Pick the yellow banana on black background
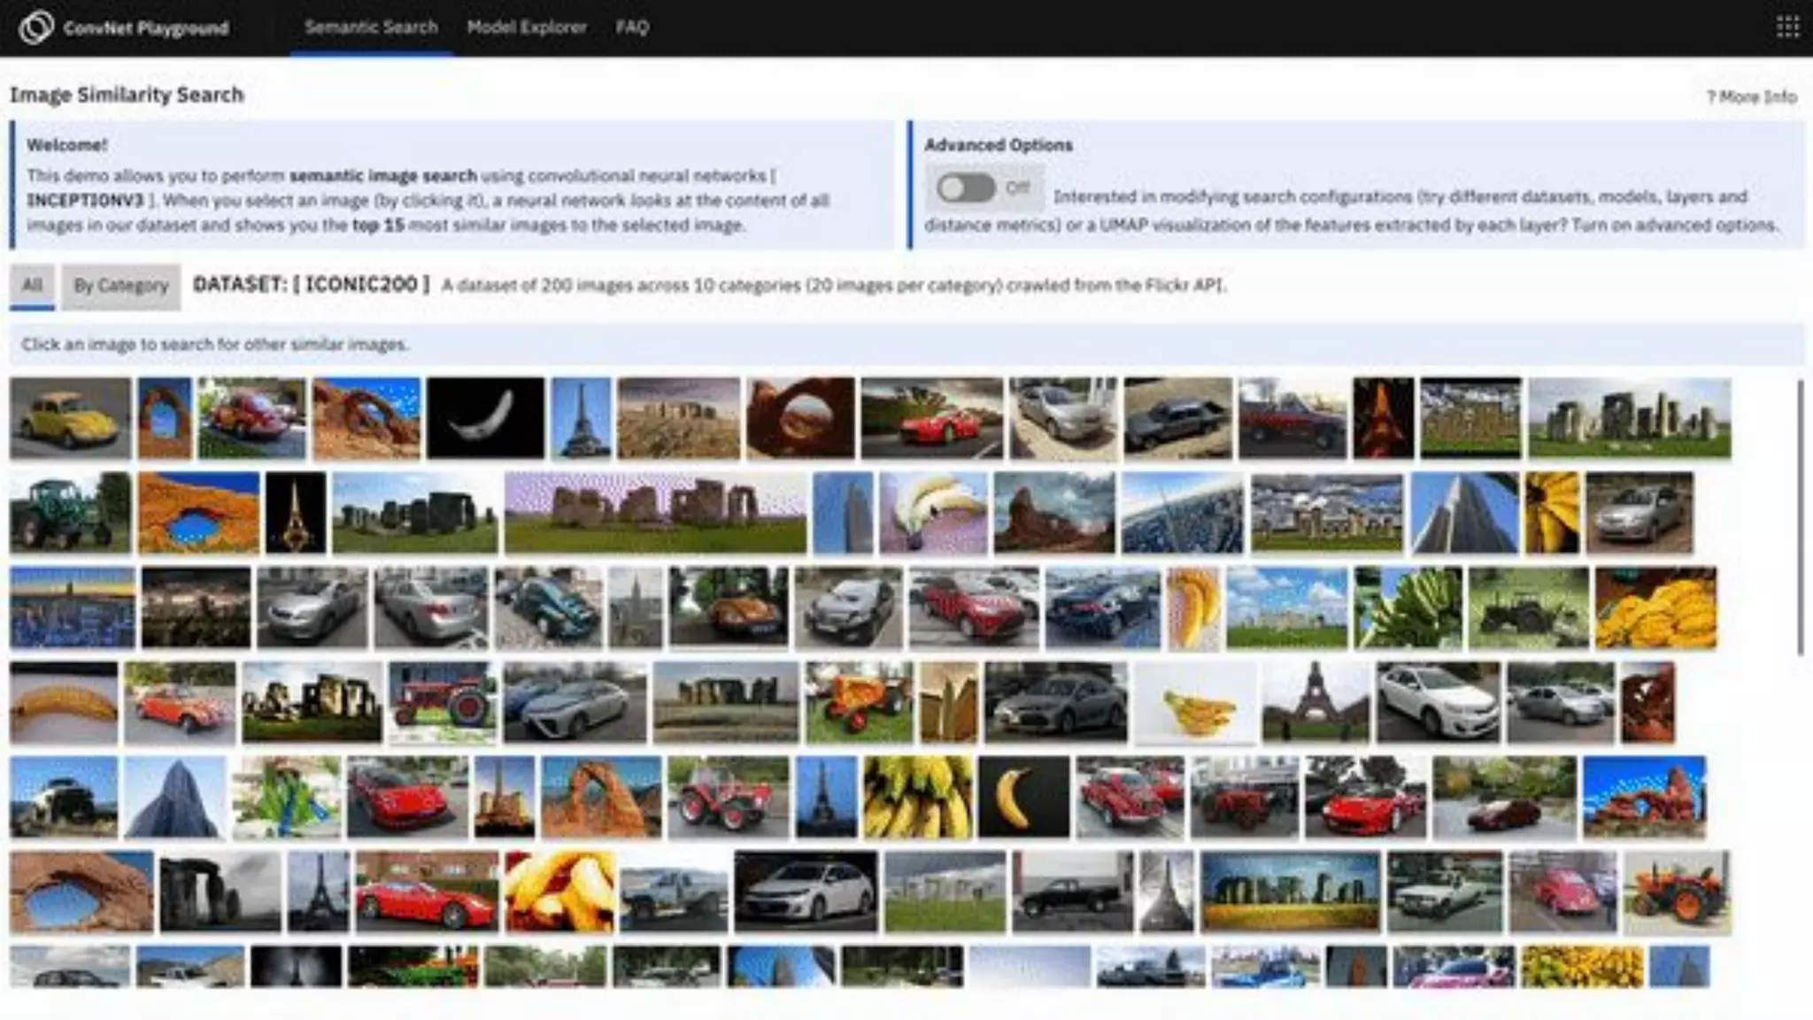Screen dimensions: 1813x1020 click(x=1023, y=797)
